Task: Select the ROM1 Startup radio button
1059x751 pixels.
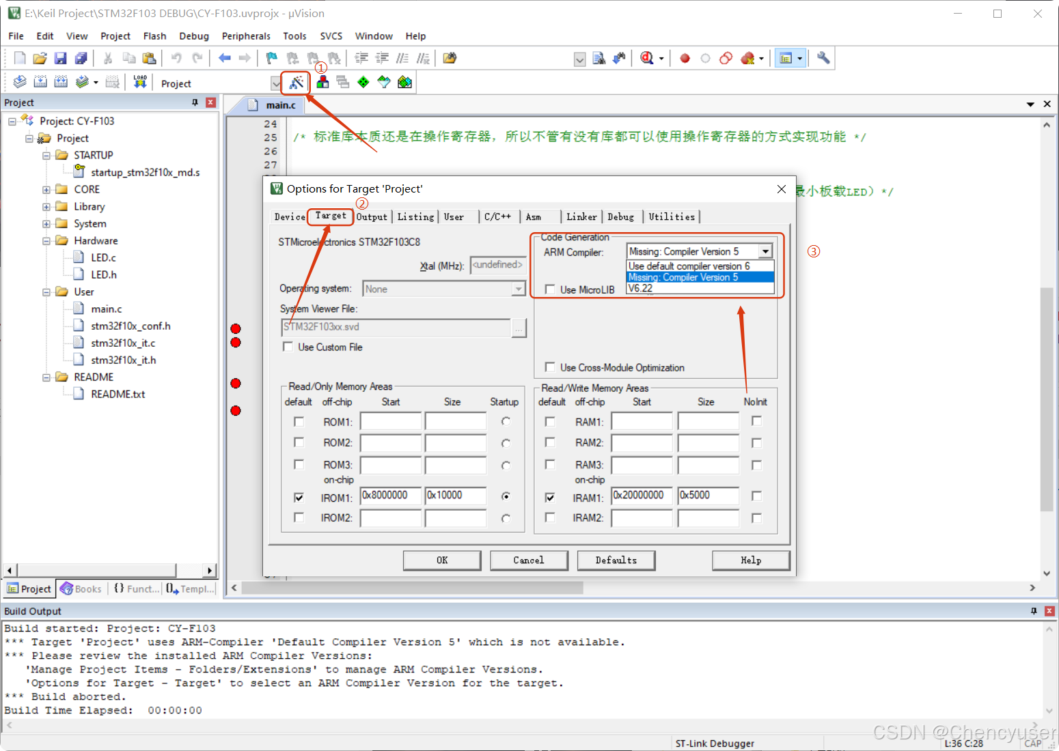Action: point(506,421)
